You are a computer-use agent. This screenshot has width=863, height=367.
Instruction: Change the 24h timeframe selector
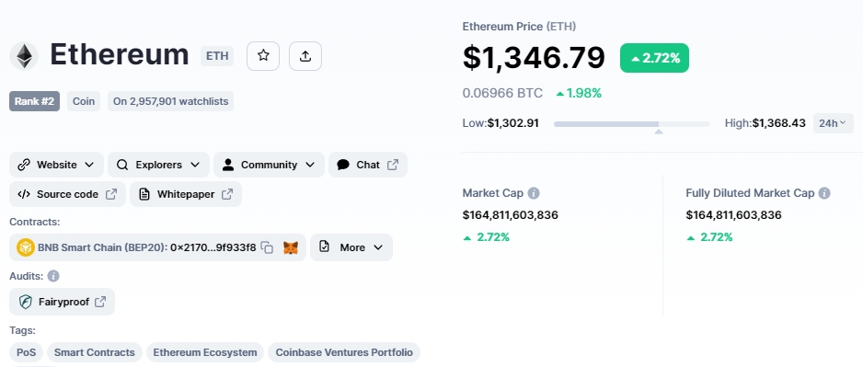click(x=834, y=123)
